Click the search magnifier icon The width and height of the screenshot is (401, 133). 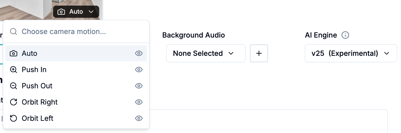[x=14, y=32]
